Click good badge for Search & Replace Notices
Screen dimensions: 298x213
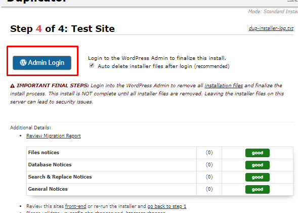258,177
